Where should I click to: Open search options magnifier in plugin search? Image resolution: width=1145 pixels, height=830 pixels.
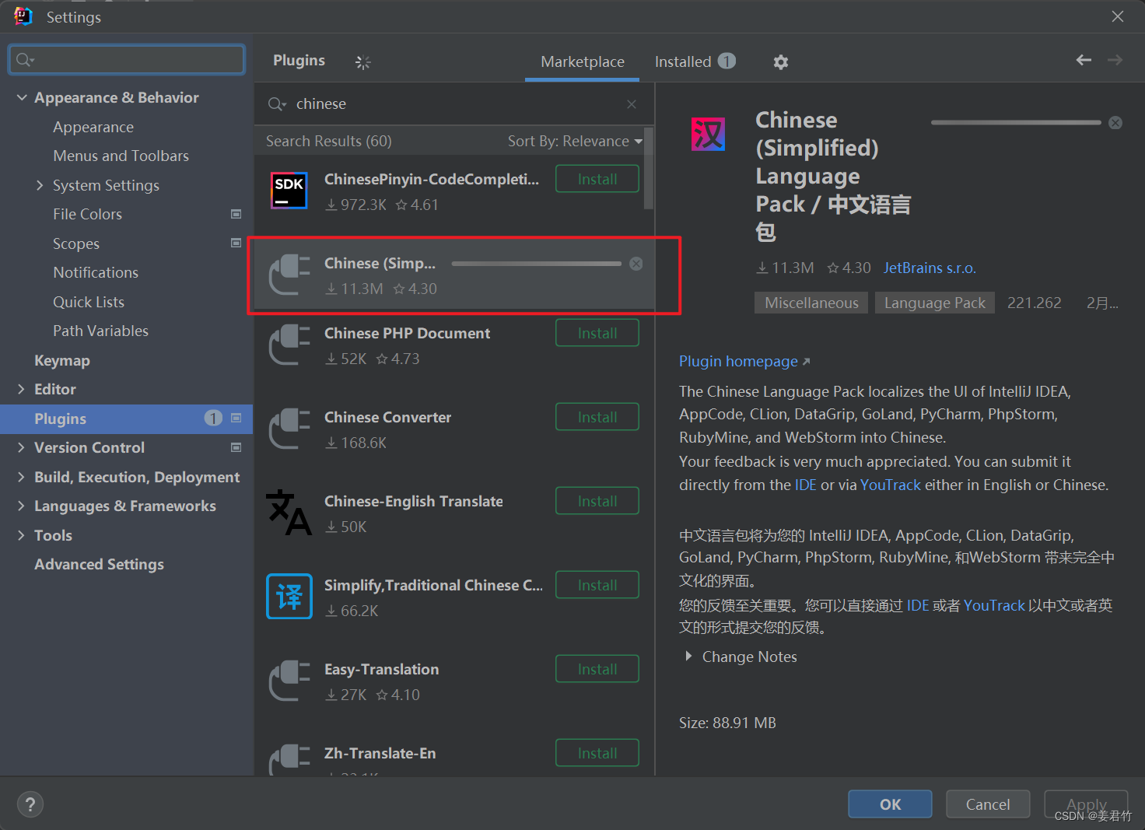277,104
